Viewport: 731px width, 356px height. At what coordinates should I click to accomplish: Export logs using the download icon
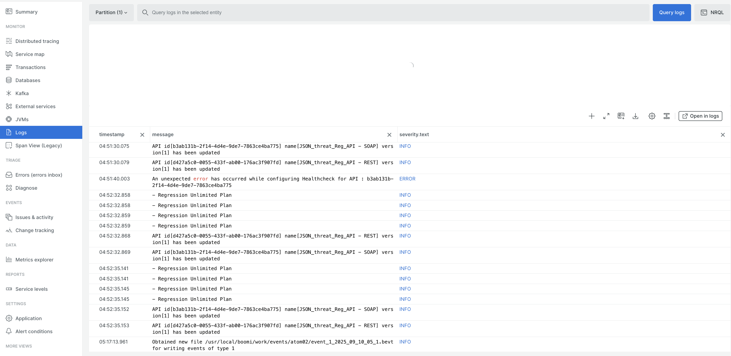point(635,116)
